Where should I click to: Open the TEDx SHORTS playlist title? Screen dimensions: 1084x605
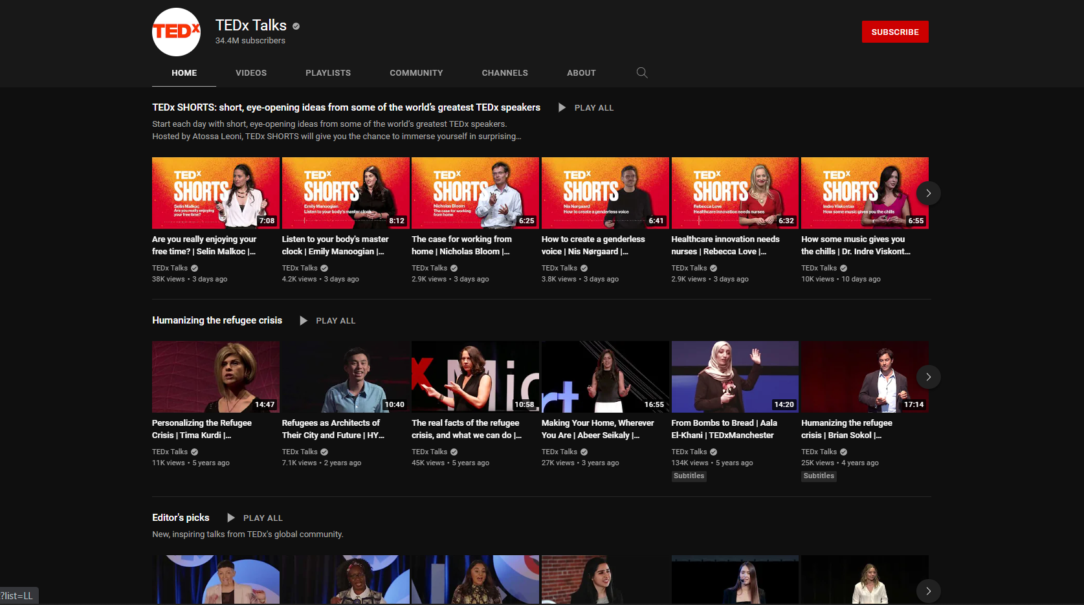[346, 107]
